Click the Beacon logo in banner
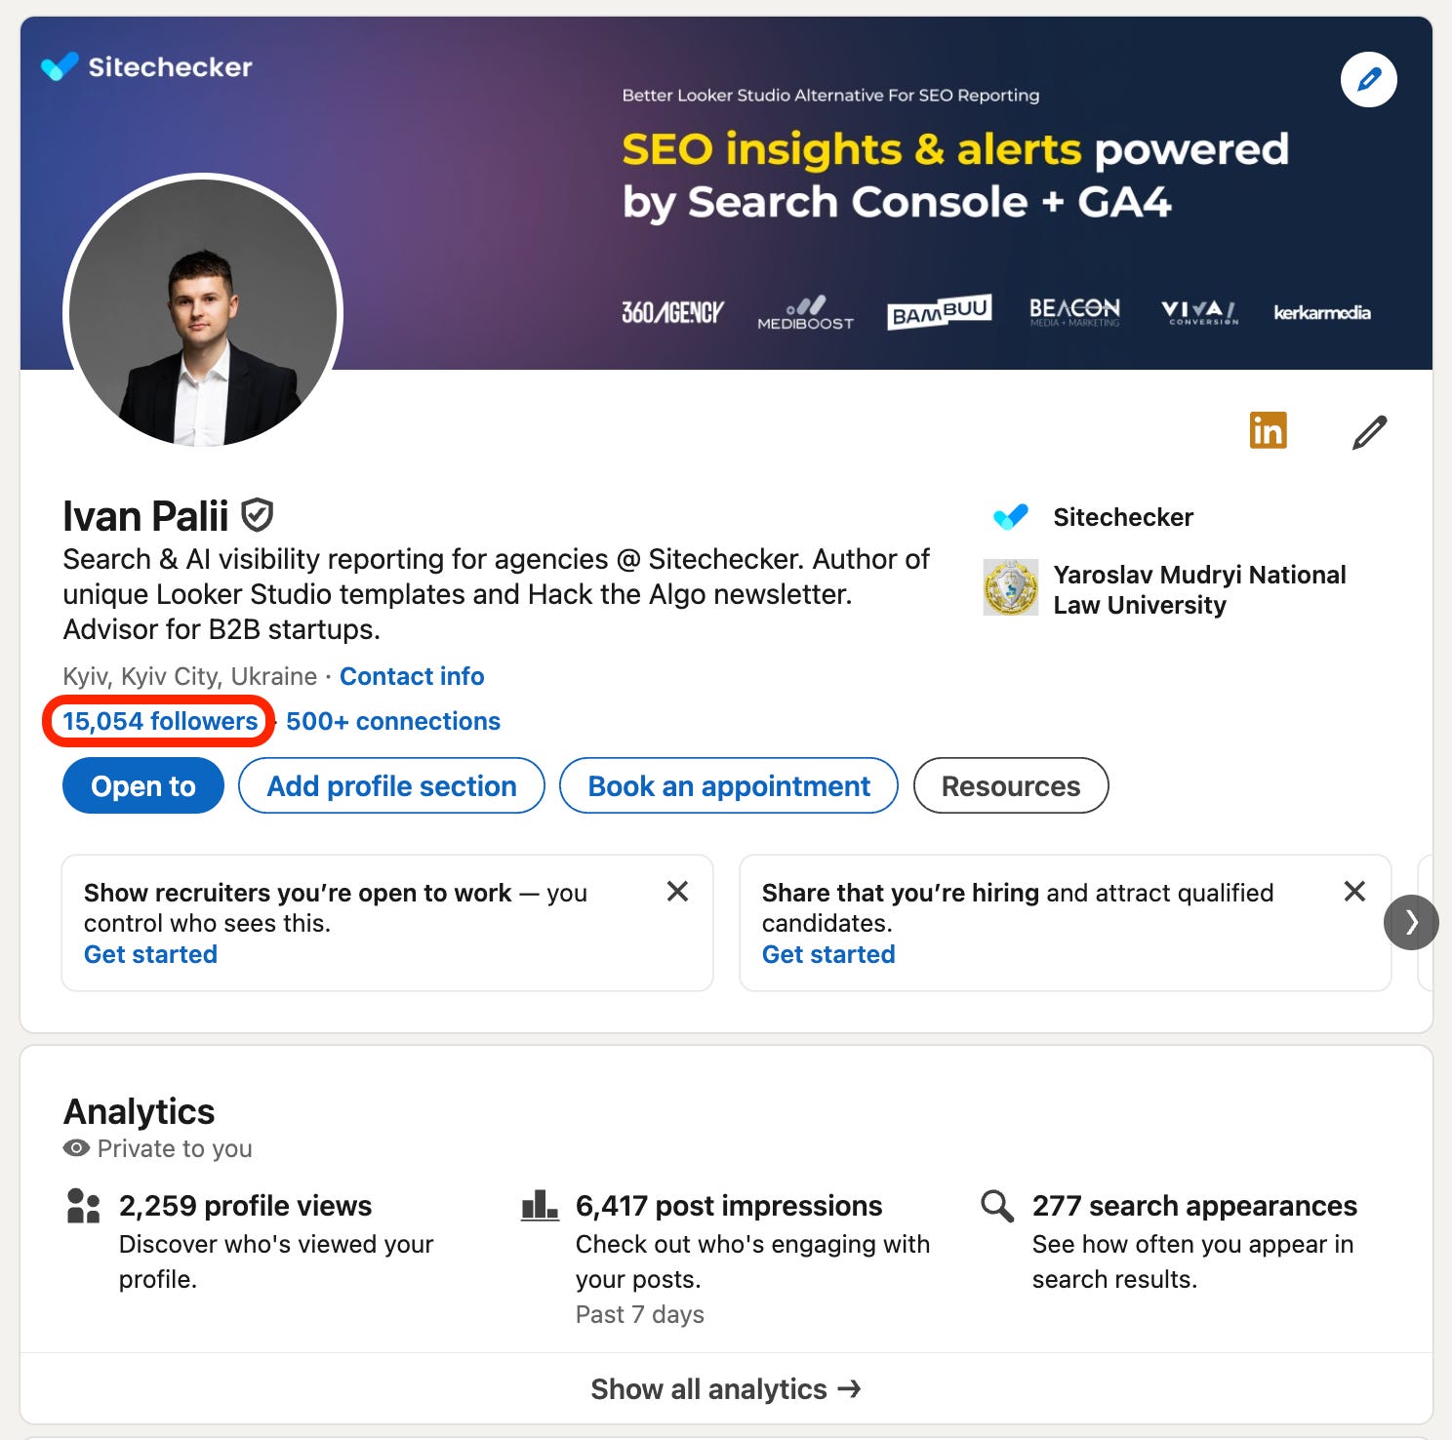 click(x=1074, y=312)
